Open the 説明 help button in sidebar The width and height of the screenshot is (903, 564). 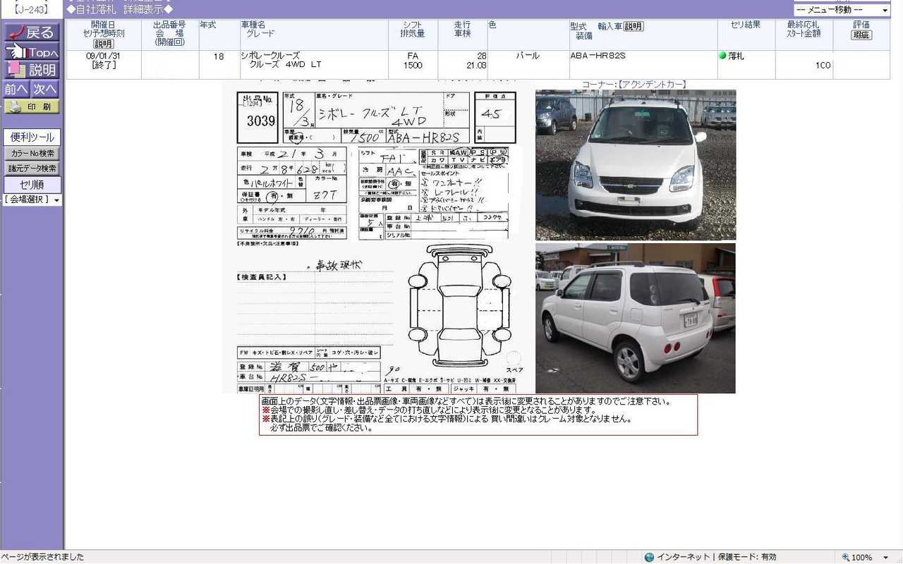(x=32, y=70)
